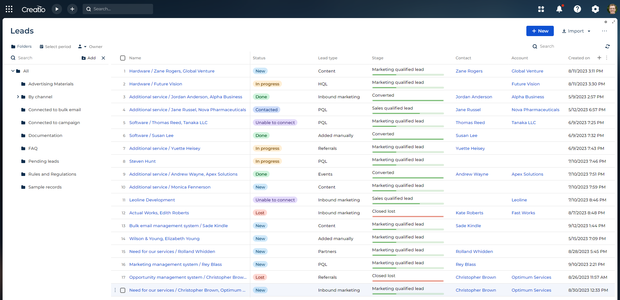Expand the By channel folder
This screenshot has width=620, height=300.
pyautogui.click(x=18, y=97)
